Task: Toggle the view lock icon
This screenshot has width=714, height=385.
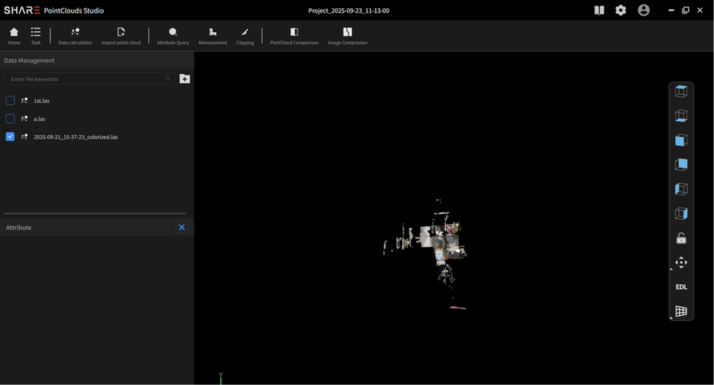Action: (681, 238)
